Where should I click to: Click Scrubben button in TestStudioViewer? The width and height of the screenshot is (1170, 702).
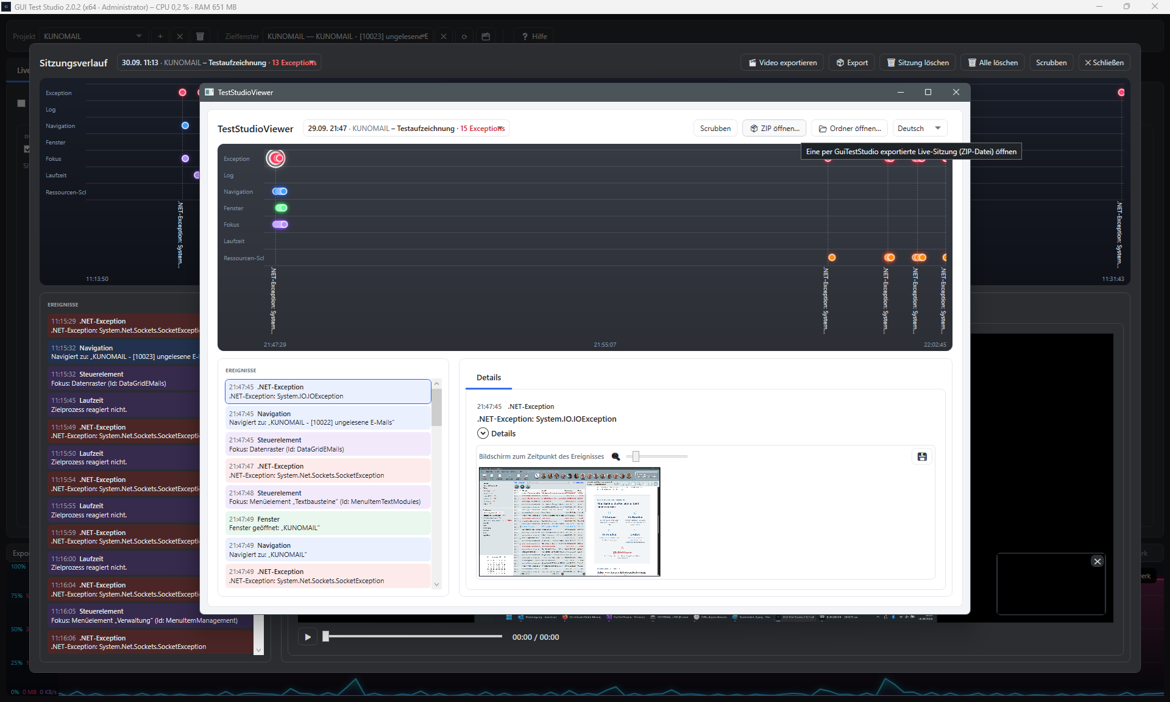tap(715, 129)
